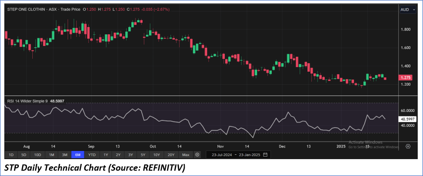423x176 pixels.
Task: Click the 1.200 price axis label
Action: coord(406,84)
